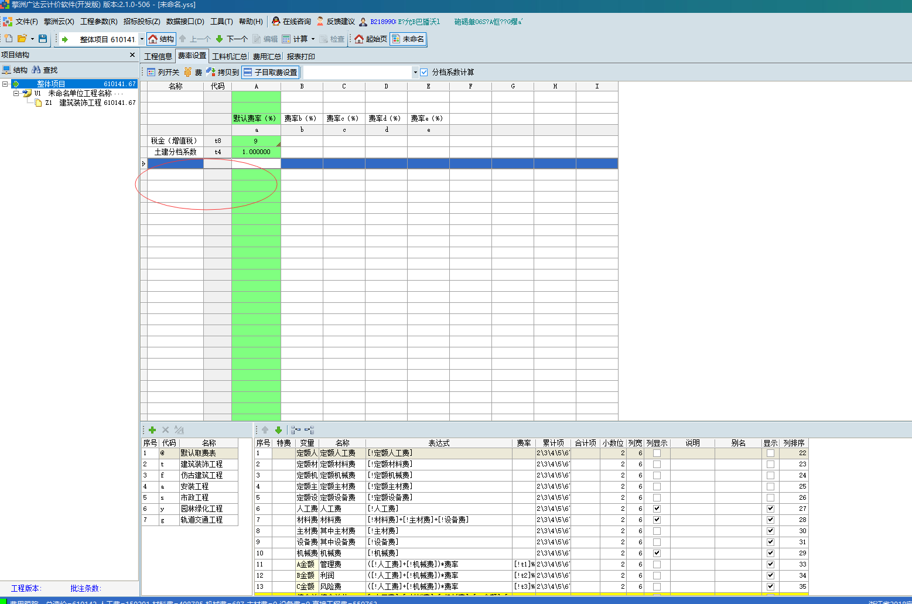Click the gray X delete icon
This screenshot has width=912, height=604.
click(166, 430)
